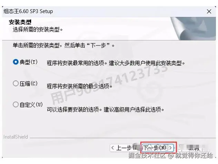Click the 组态王6.60 SP3 Setup title text
The image size is (218, 164).
point(28,11)
